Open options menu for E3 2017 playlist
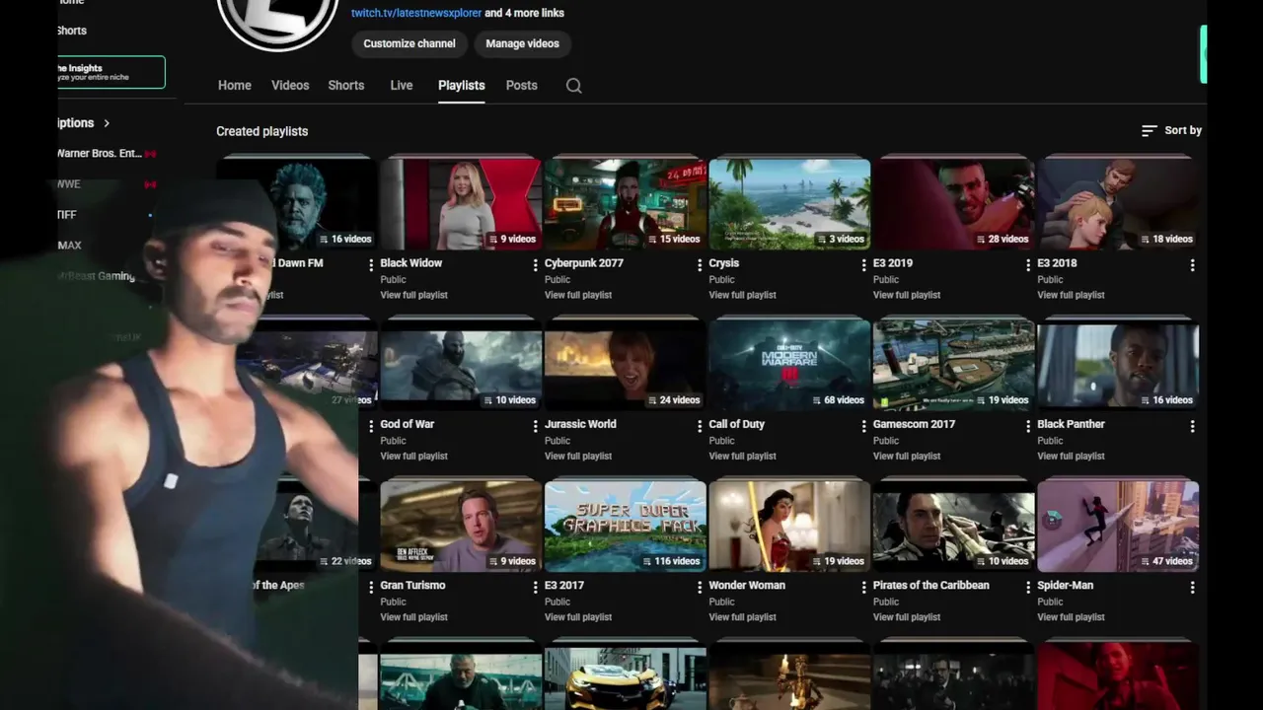Image resolution: width=1263 pixels, height=710 pixels. 700,587
